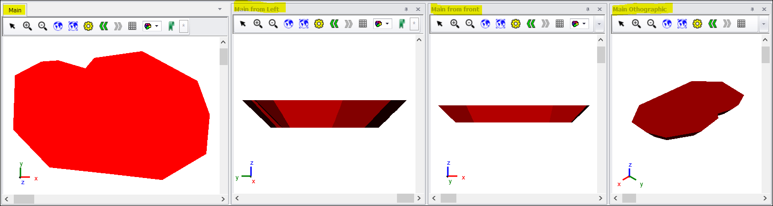Click the asterisk button in Main toolbar
The height and width of the screenshot is (206, 773).
[x=184, y=26]
